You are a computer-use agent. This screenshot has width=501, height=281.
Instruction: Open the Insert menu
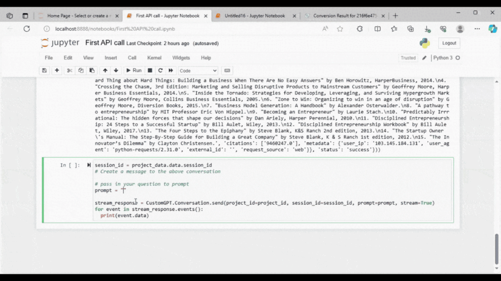[111, 58]
